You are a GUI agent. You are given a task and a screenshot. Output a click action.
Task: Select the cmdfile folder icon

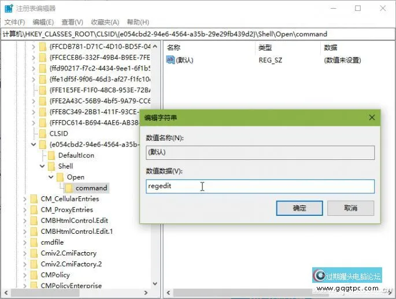tap(34, 242)
